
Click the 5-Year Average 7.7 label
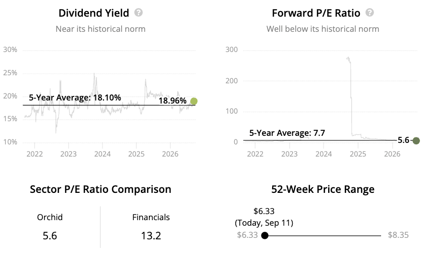tap(287, 133)
